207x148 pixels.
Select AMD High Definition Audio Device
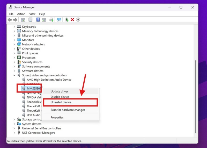(x=49, y=80)
